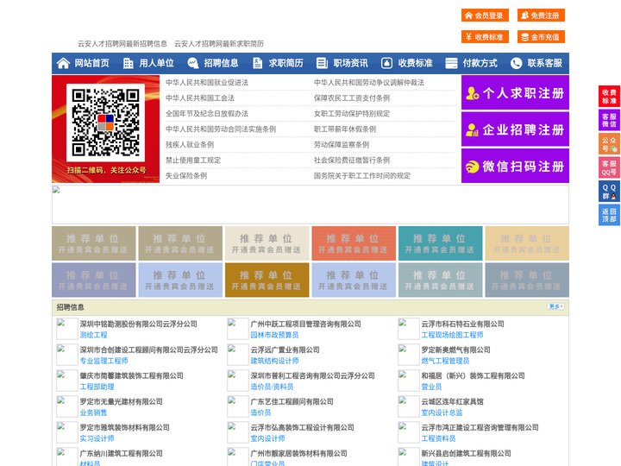Click company 罗定市无量光建材有限公司
621x466 pixels.
[122, 401]
